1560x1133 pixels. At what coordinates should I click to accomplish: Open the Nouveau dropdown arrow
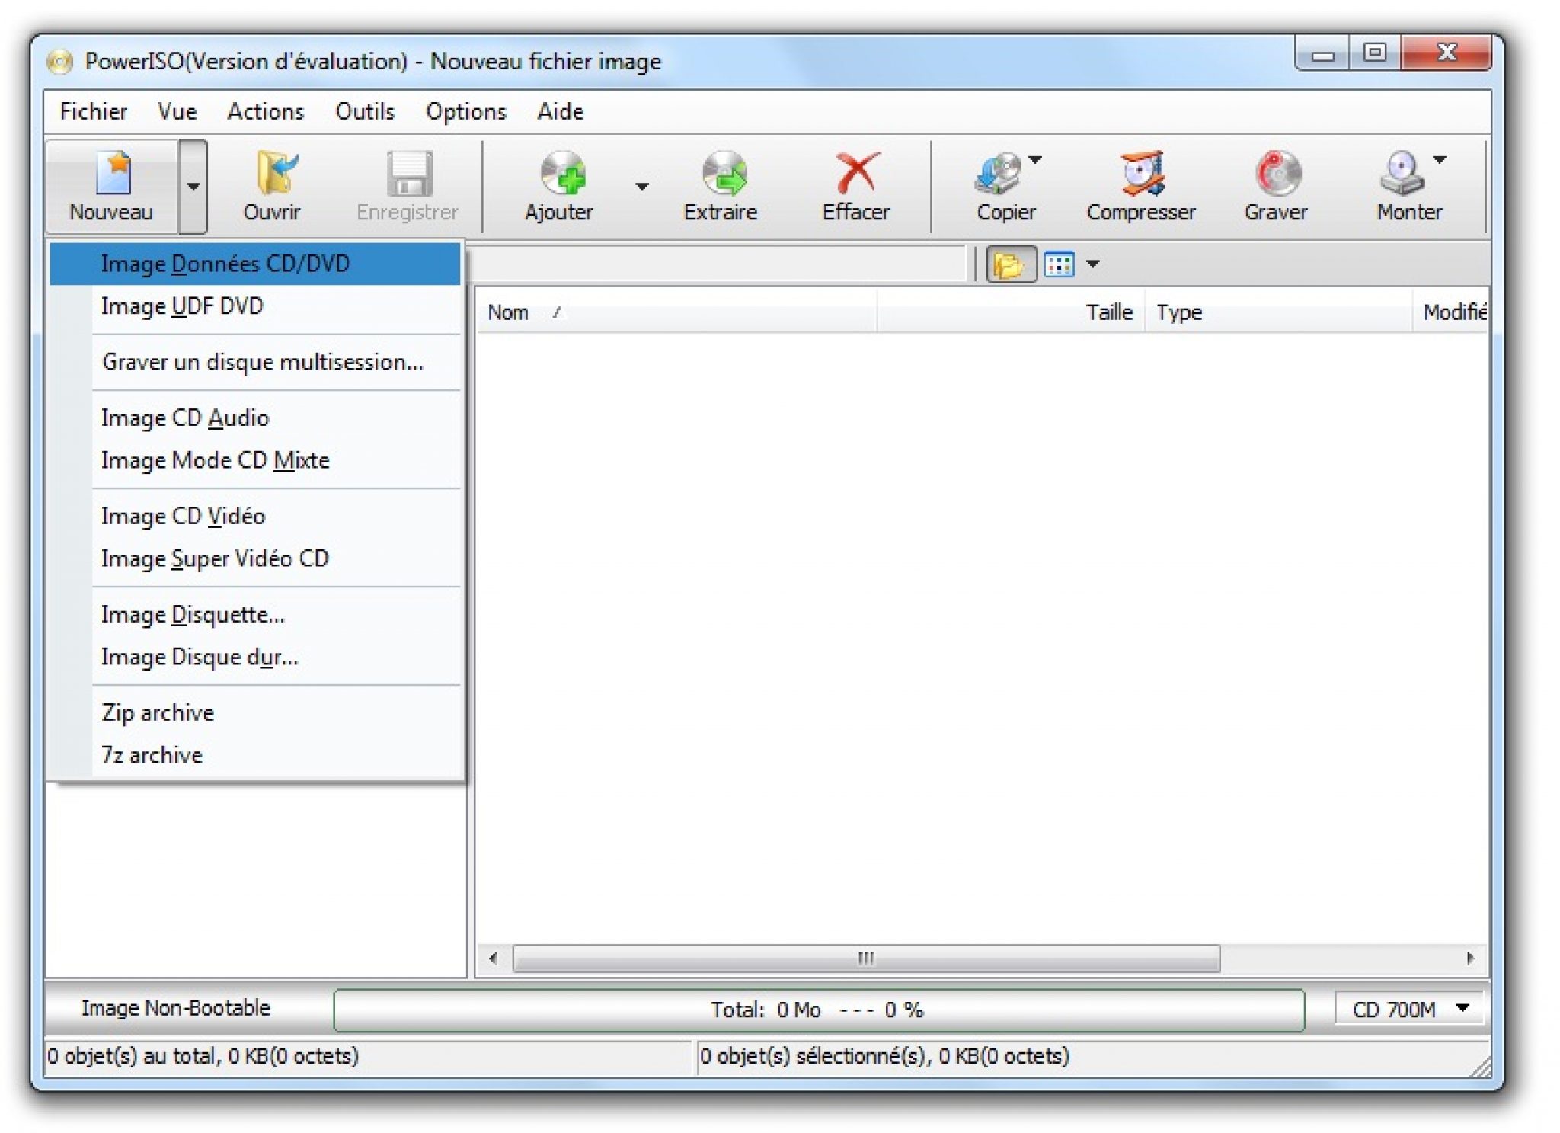tap(193, 186)
